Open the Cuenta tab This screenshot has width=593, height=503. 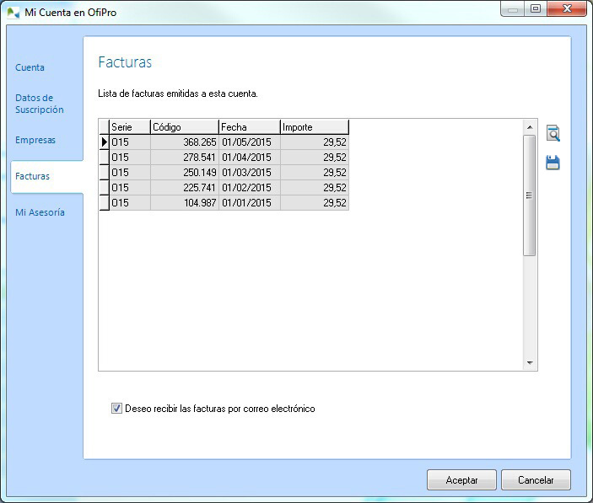pyautogui.click(x=30, y=67)
